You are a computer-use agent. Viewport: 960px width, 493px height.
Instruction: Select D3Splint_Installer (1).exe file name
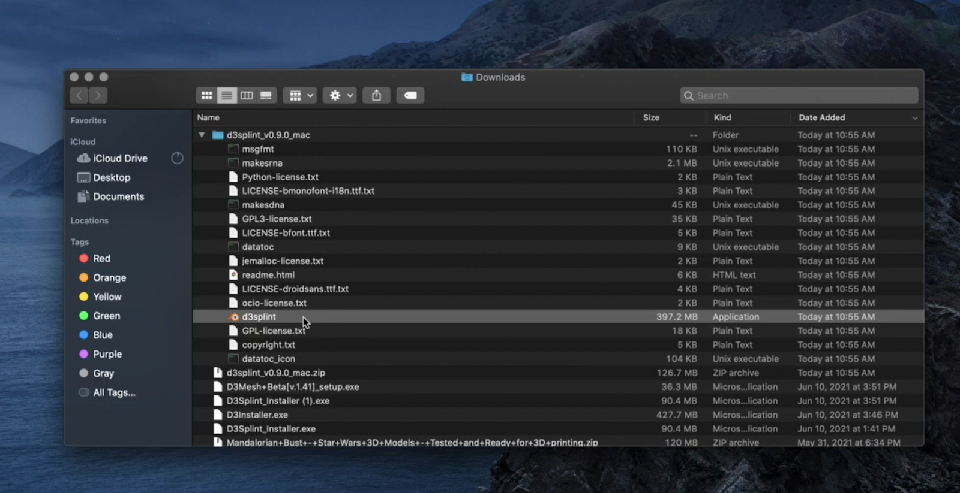coord(278,401)
